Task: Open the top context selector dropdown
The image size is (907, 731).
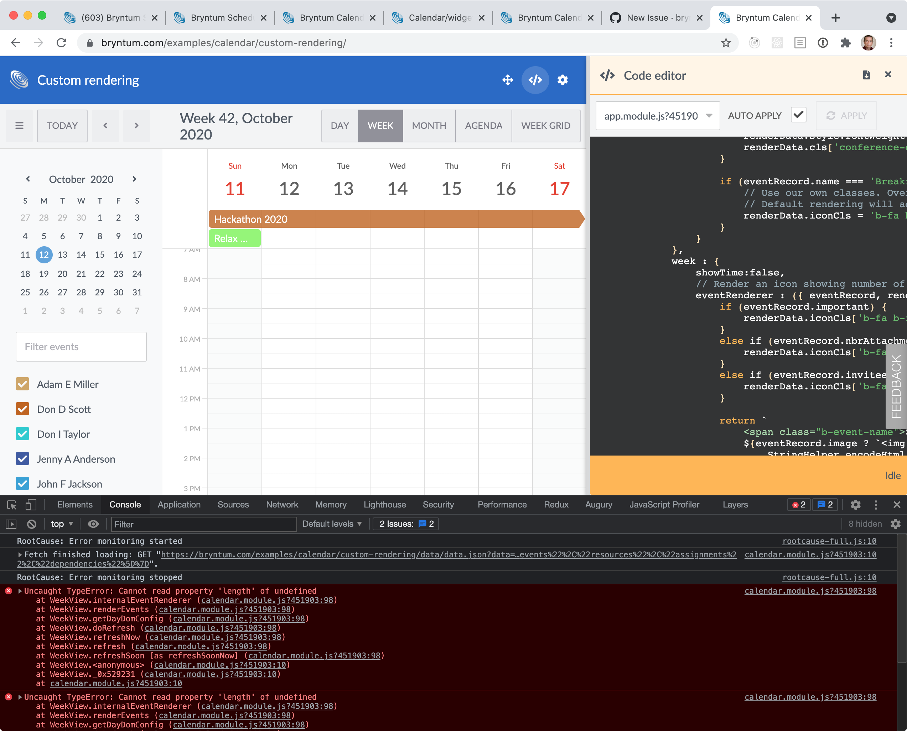Action: tap(62, 524)
